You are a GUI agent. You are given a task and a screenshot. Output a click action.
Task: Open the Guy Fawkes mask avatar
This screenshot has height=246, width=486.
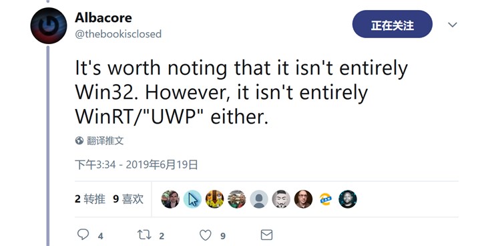(281, 199)
